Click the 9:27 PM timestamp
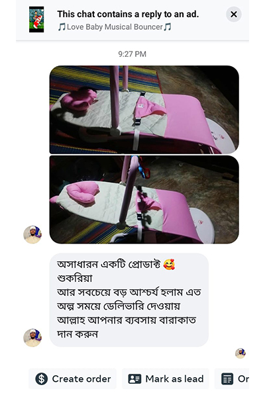265x397 pixels. tap(132, 54)
